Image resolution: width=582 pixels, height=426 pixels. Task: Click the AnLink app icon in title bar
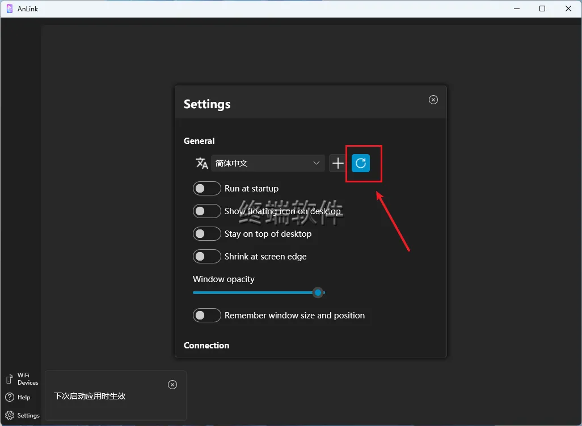(10, 8)
